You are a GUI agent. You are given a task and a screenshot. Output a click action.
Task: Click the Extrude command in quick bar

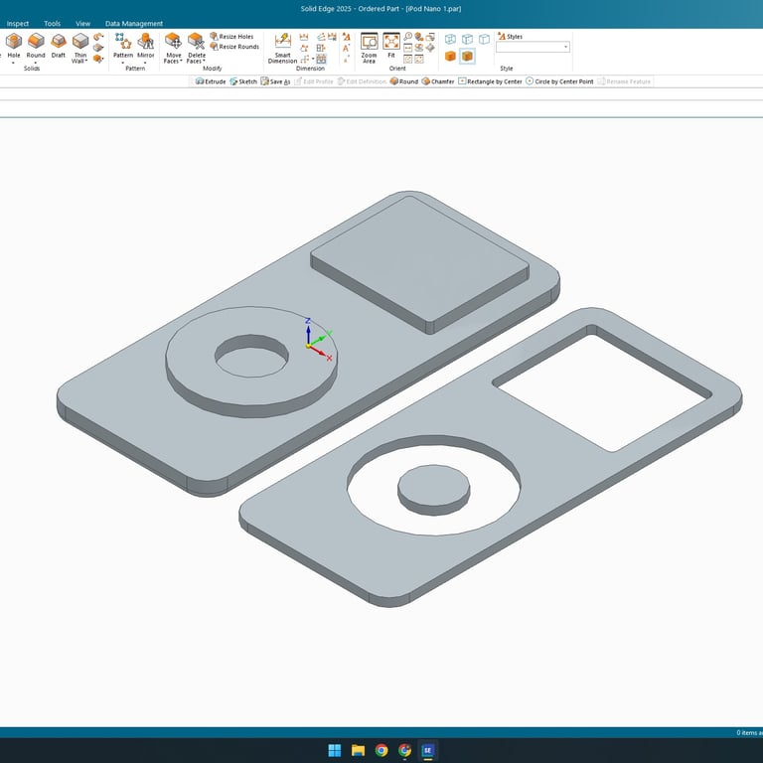[x=211, y=81]
